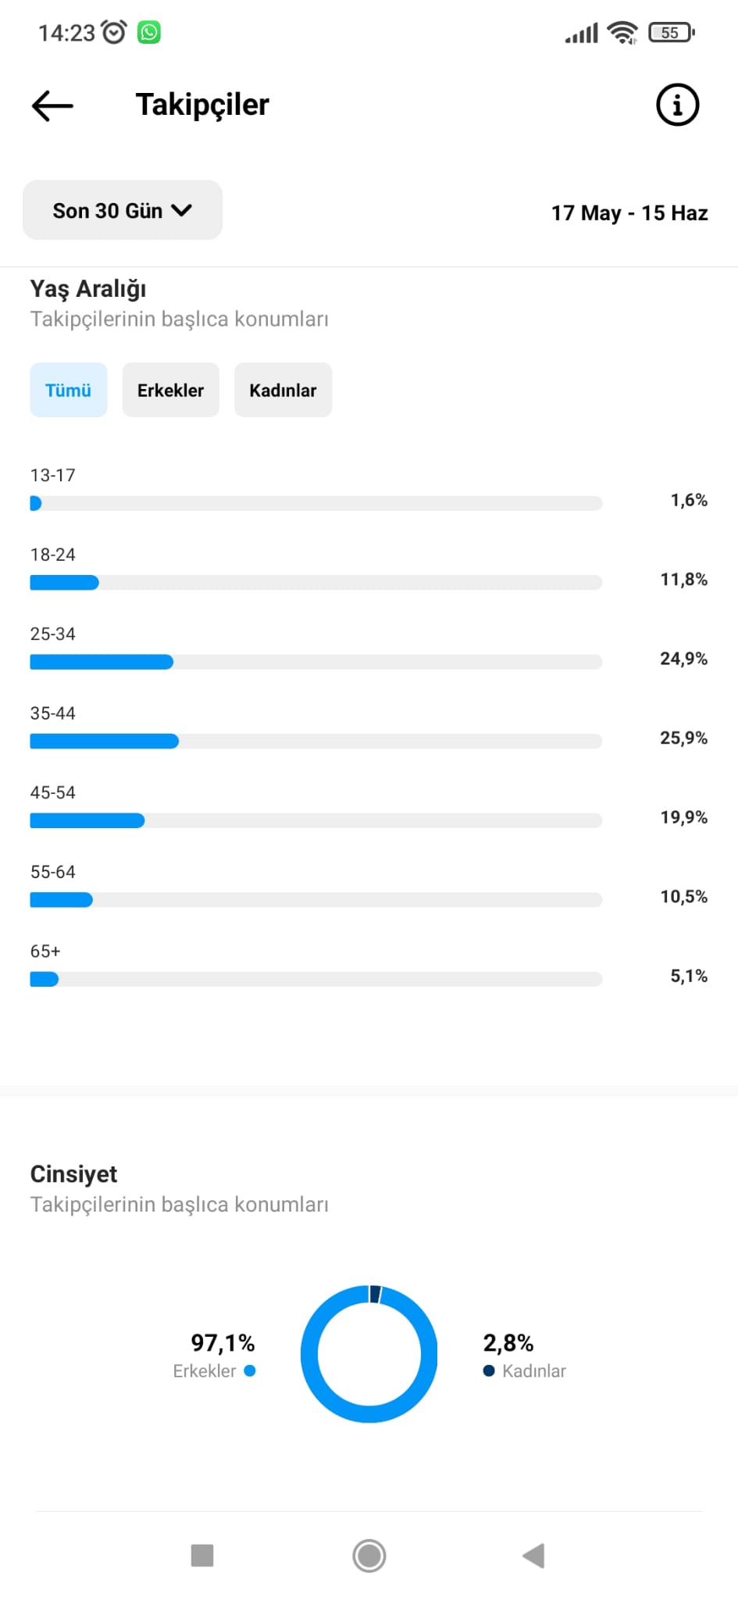
Task: Tap the Wi-Fi status icon
Action: click(x=622, y=33)
